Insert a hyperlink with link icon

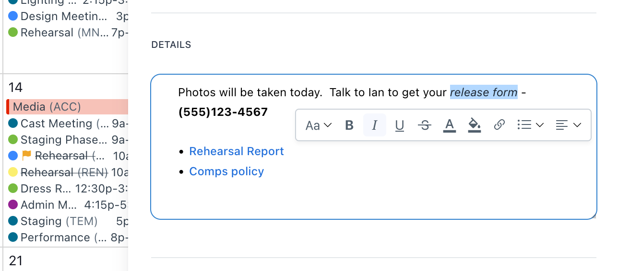tap(499, 125)
